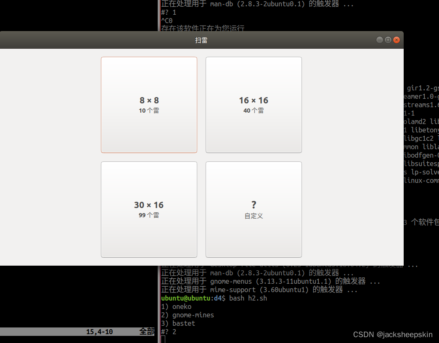Click the 99 个雷 mine count label
439x343 pixels.
149,215
